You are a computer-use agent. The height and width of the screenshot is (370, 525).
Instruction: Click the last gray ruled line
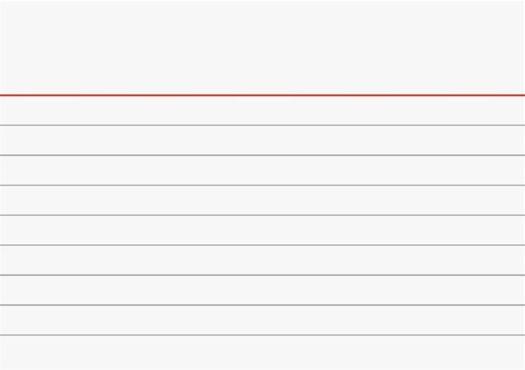[262, 335]
